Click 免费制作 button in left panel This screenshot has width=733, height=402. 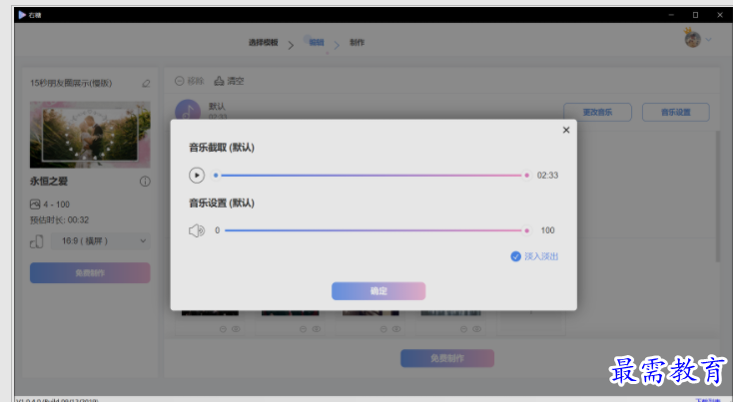90,272
